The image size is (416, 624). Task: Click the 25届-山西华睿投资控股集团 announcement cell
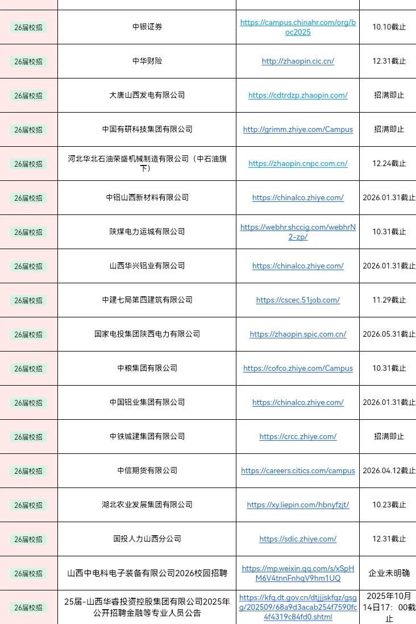147,608
